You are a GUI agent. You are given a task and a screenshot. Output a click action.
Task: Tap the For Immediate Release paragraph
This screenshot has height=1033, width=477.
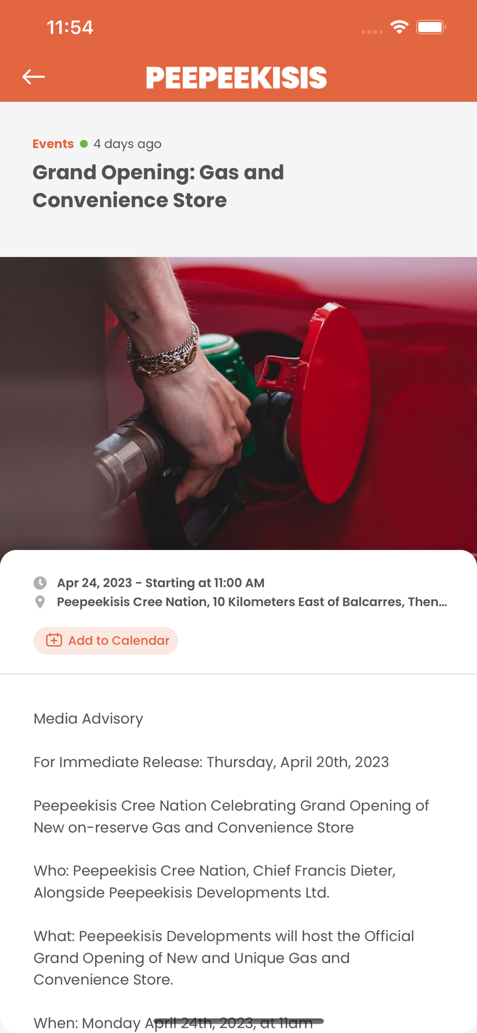pyautogui.click(x=211, y=762)
